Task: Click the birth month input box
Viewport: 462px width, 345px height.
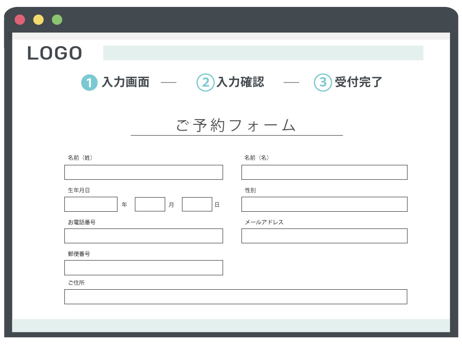Action: [150, 204]
